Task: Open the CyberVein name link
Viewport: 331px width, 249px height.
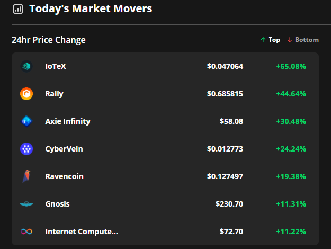Action: click(x=64, y=149)
